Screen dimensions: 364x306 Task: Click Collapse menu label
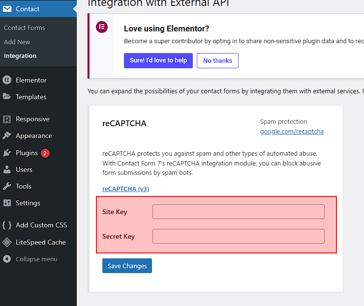[36, 259]
